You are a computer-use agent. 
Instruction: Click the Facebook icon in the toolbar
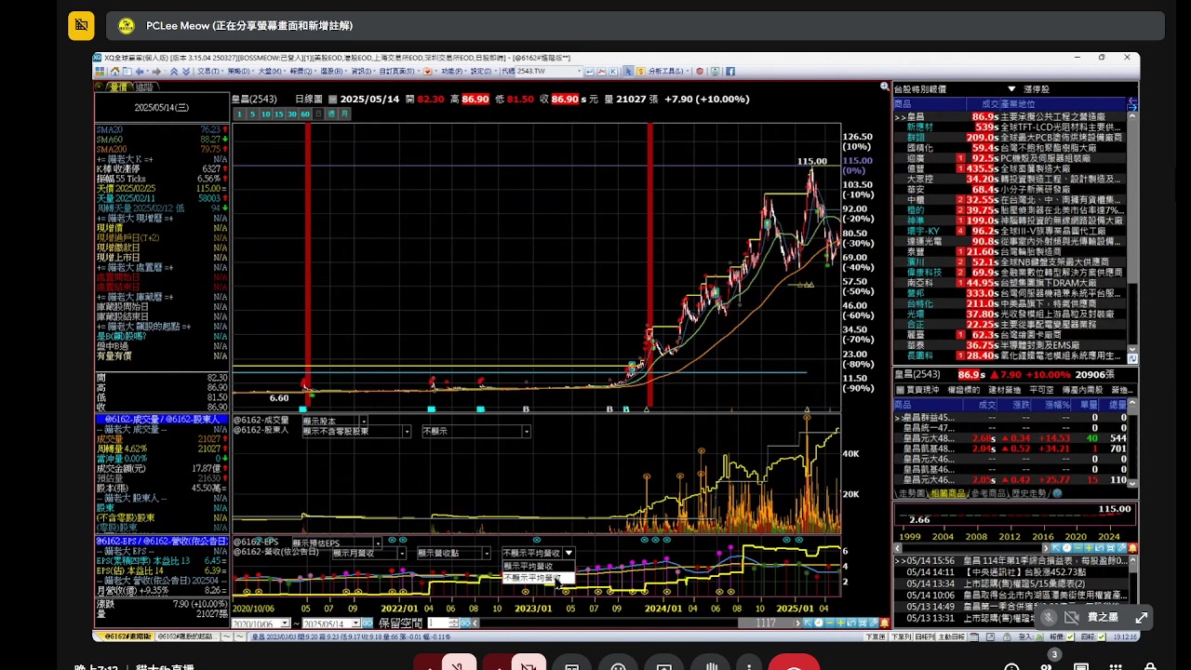click(x=729, y=71)
